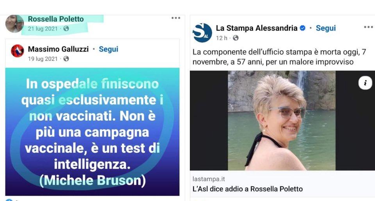Click globe privacy icon next to 21 lug 2021
The width and height of the screenshot is (375, 201).
66,28
